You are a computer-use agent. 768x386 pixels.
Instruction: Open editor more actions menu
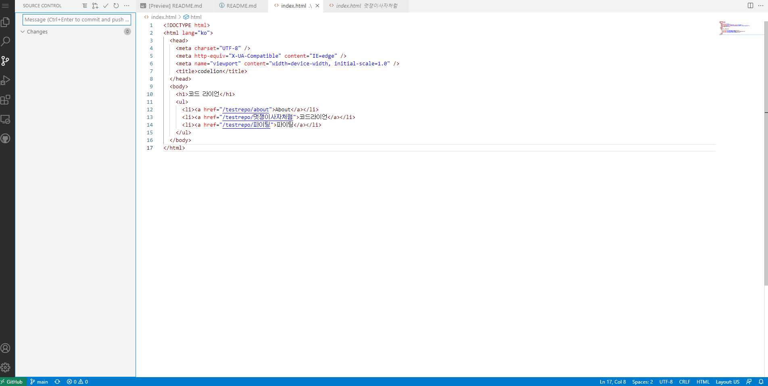pos(761,6)
